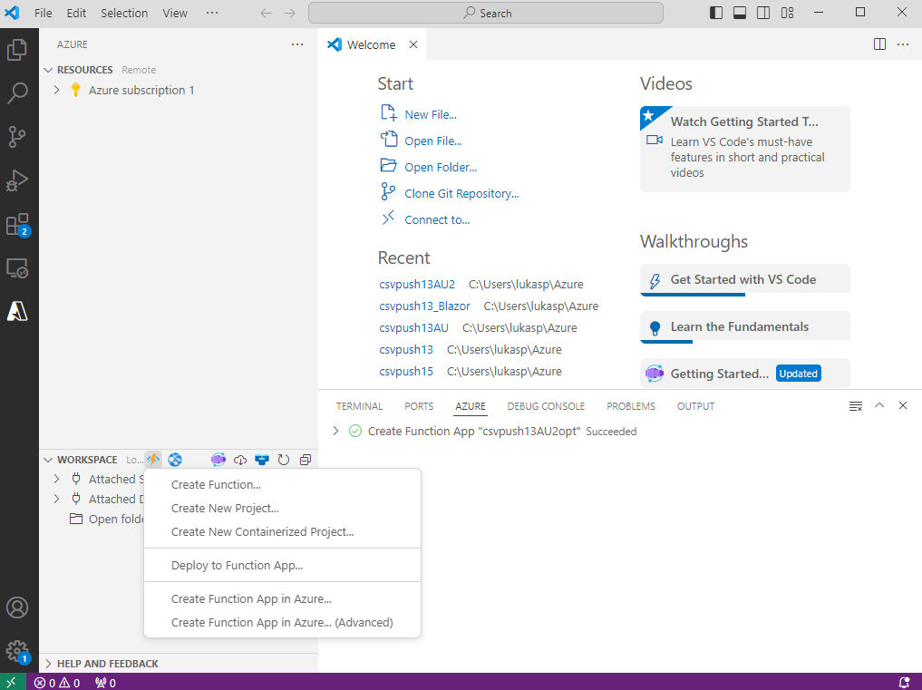Collapse the WORKSPACE section

point(49,460)
